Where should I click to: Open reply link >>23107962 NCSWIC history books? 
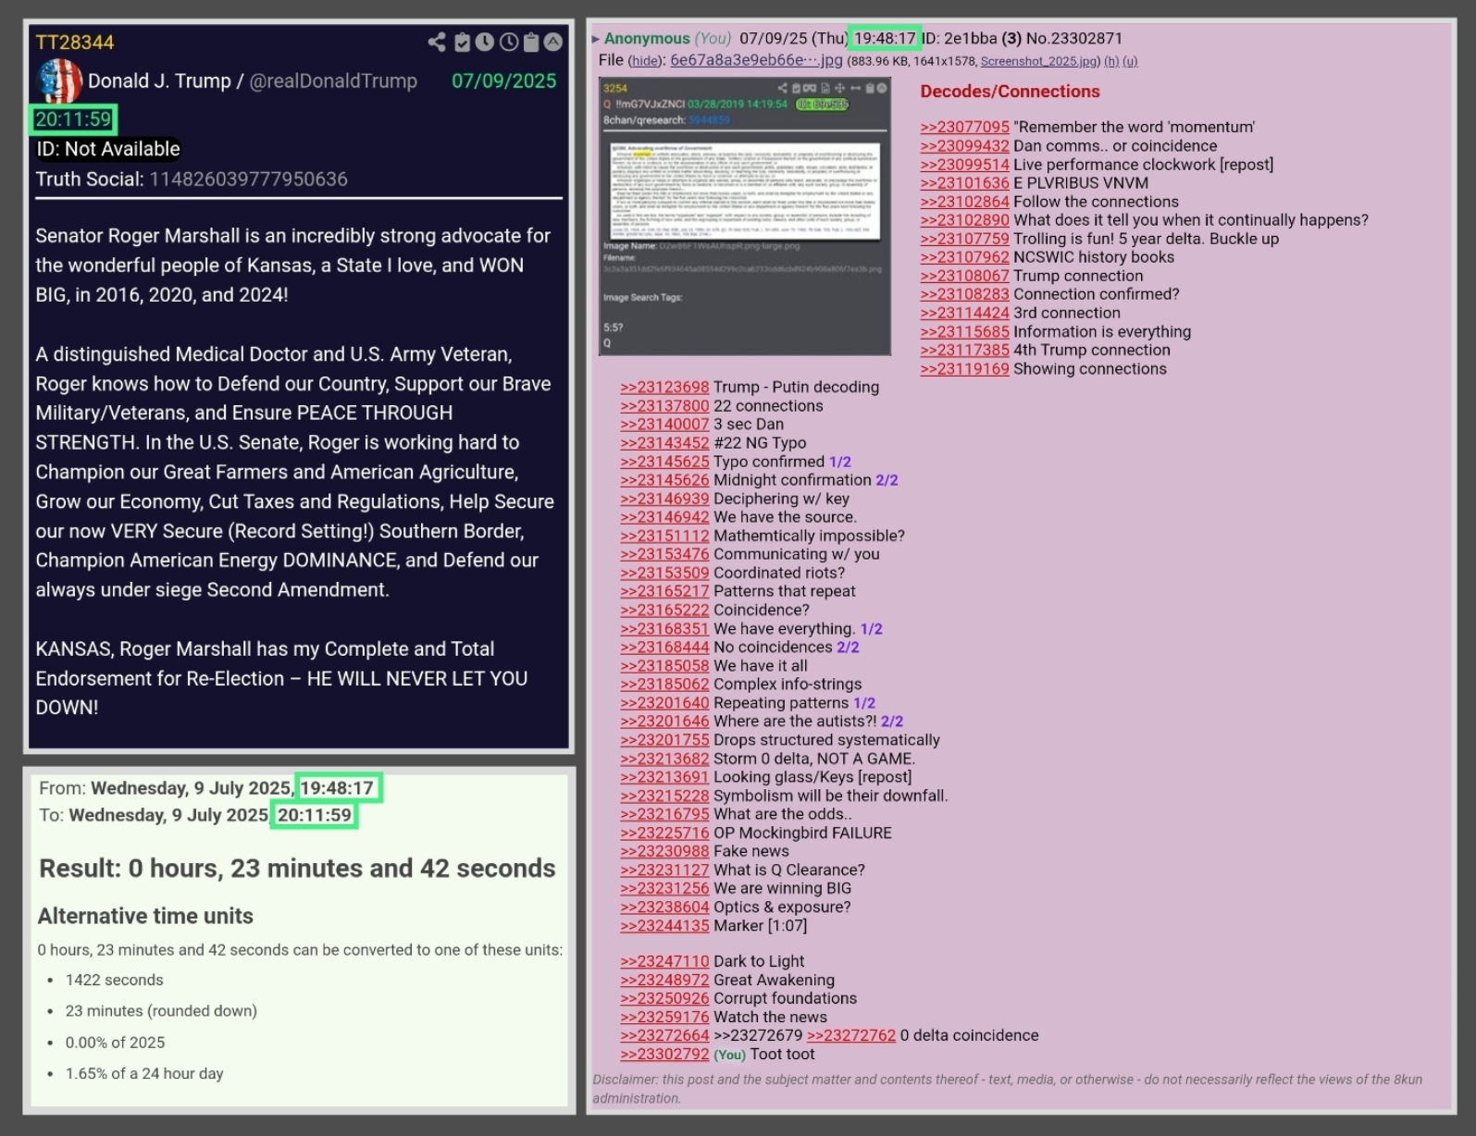point(964,257)
